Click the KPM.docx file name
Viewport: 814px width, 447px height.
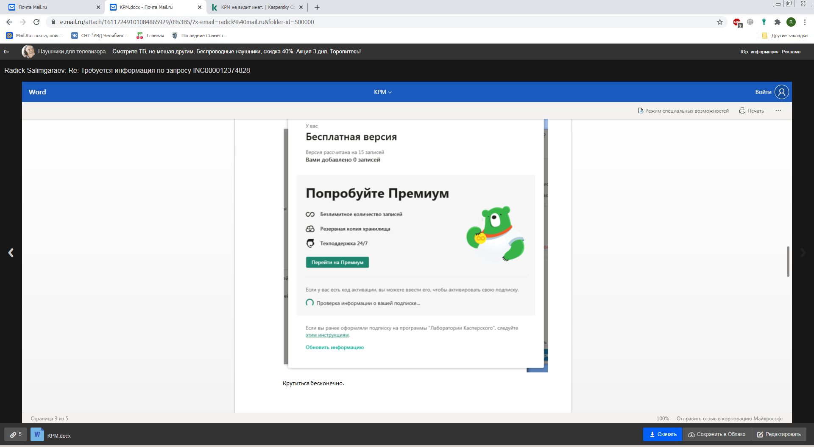point(59,436)
